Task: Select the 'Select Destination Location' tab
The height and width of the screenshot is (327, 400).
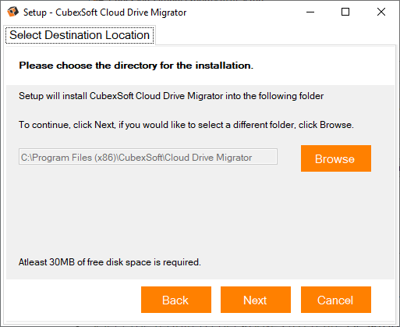Action: coord(80,35)
